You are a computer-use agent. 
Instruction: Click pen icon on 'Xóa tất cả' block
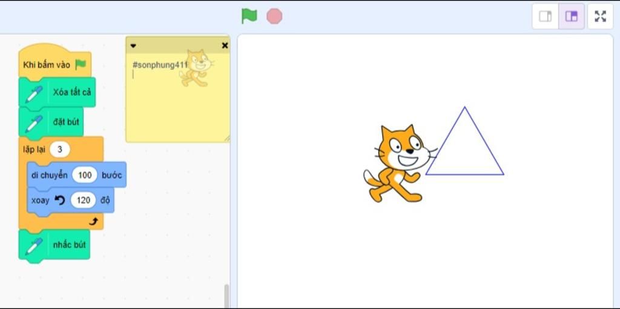tap(35, 94)
